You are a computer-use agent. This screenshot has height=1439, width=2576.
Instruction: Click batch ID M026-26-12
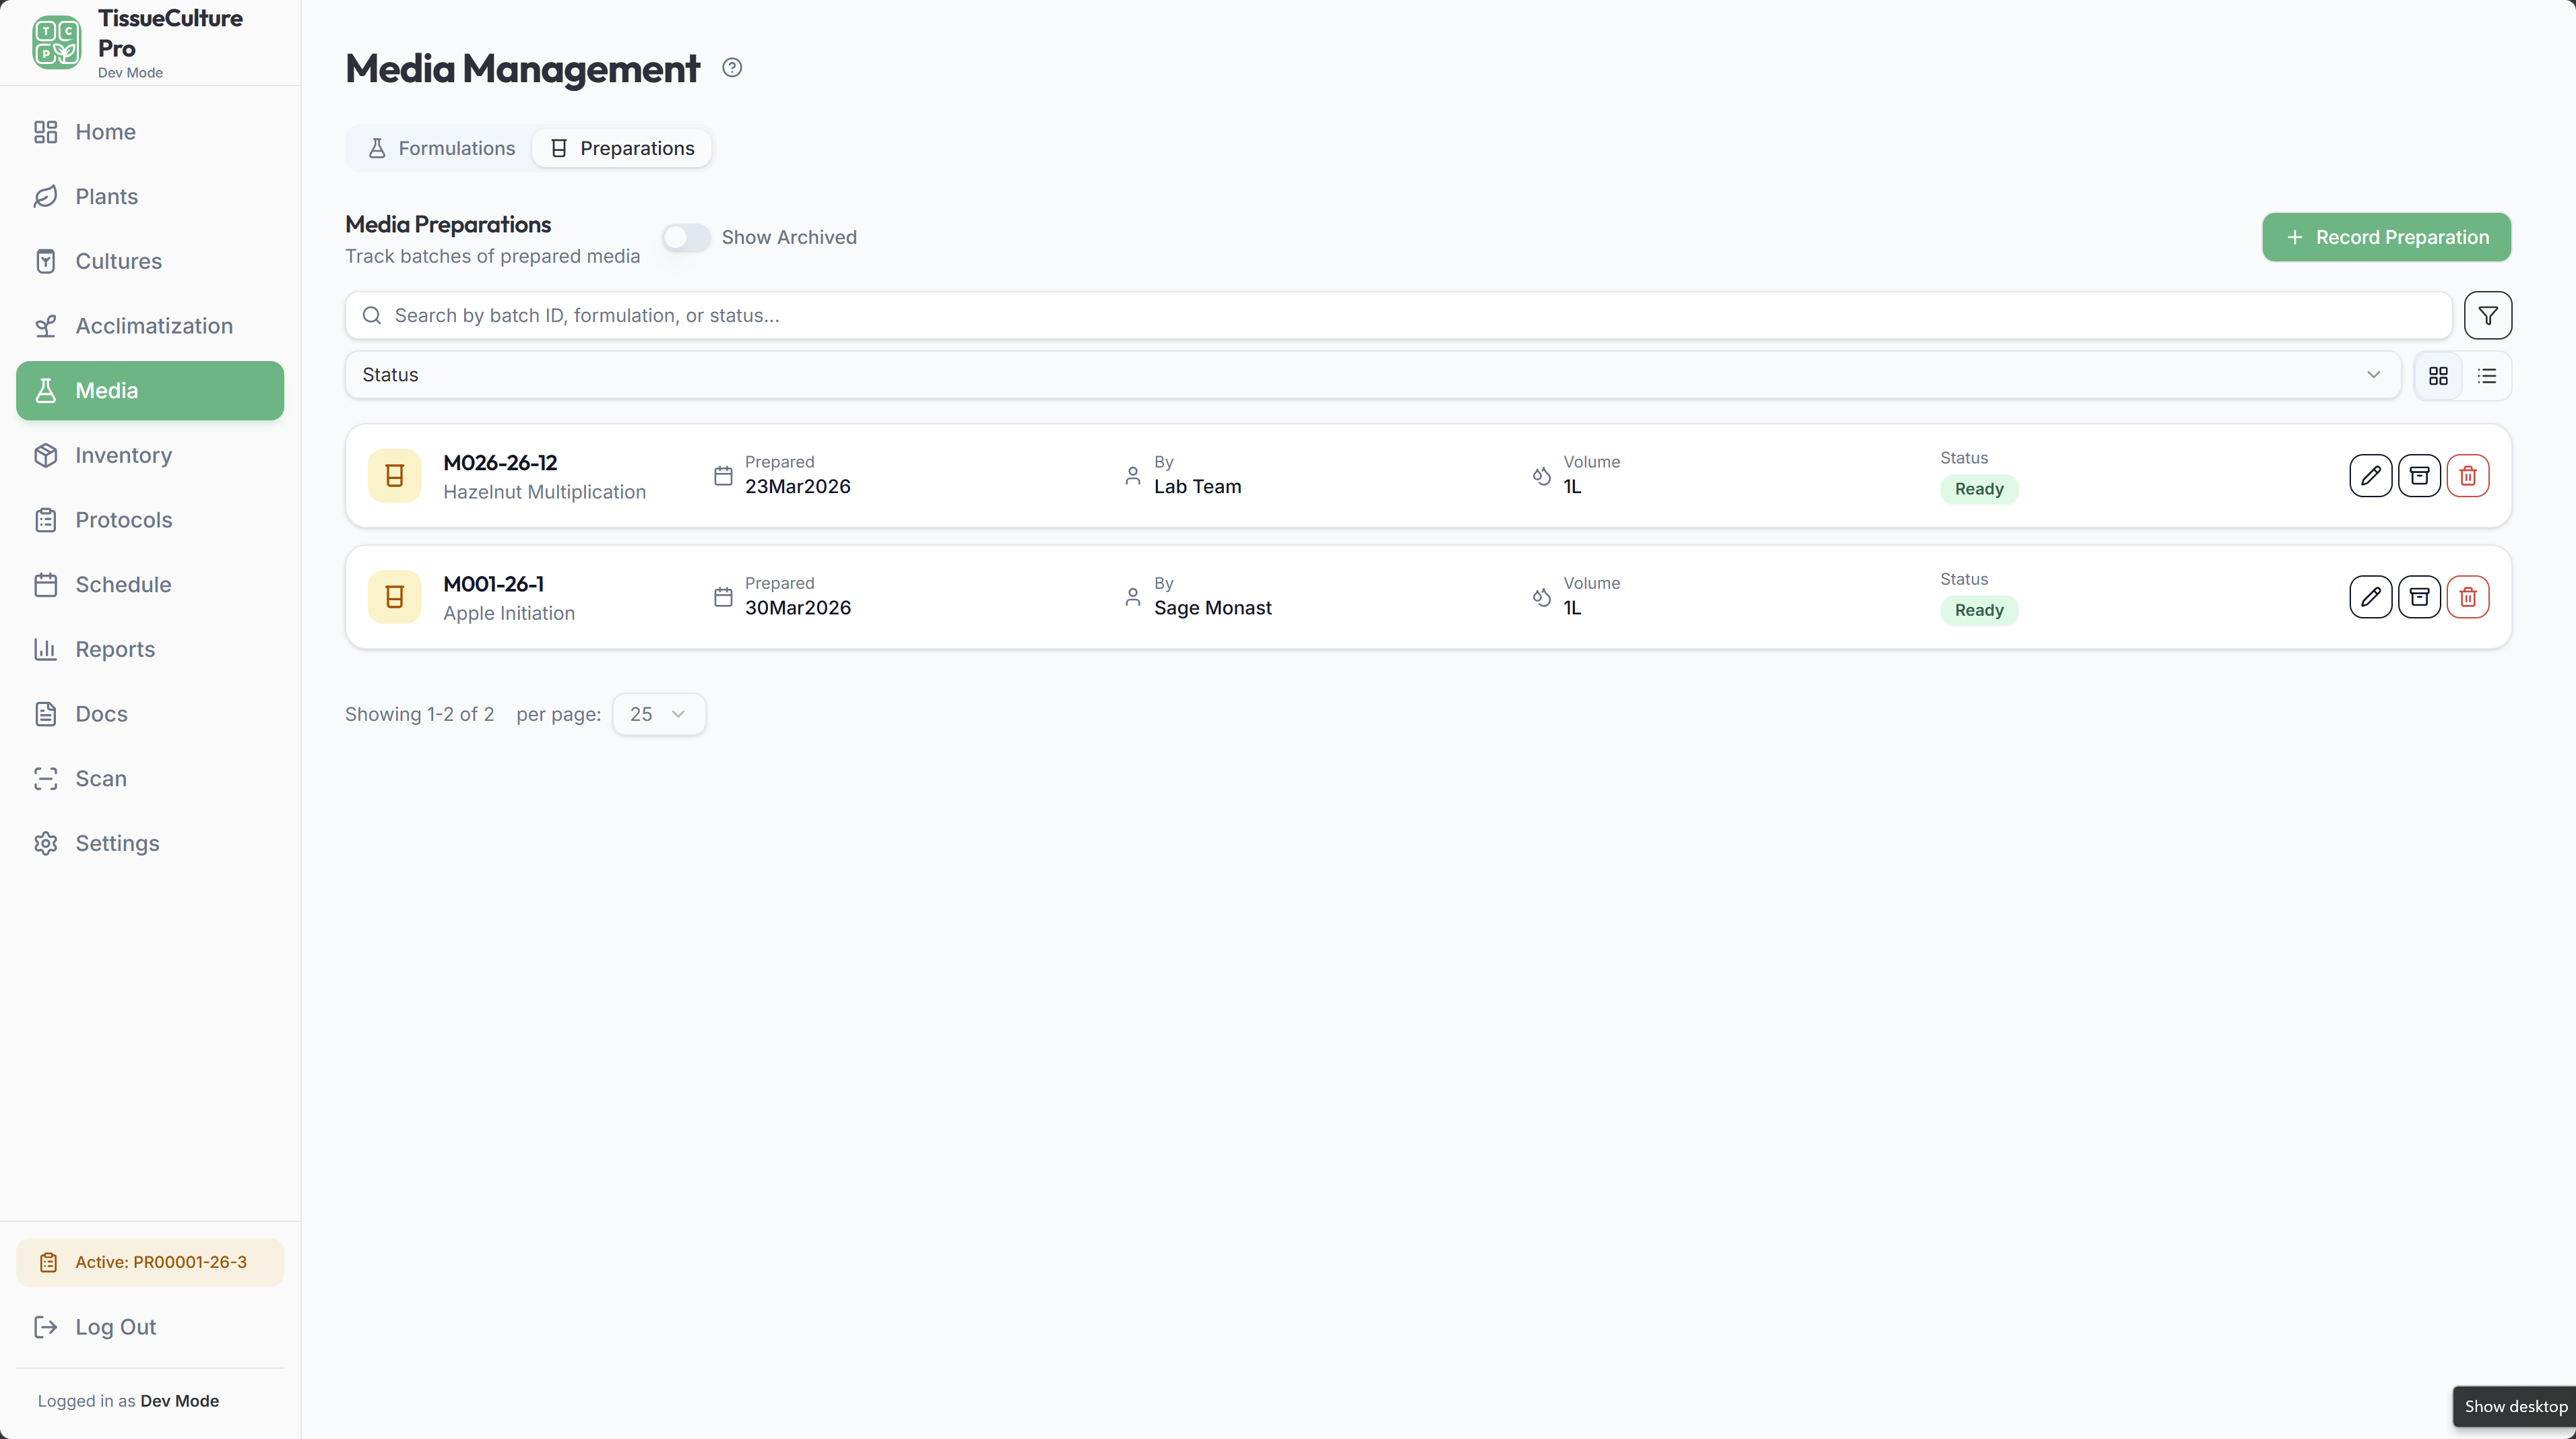[500, 463]
